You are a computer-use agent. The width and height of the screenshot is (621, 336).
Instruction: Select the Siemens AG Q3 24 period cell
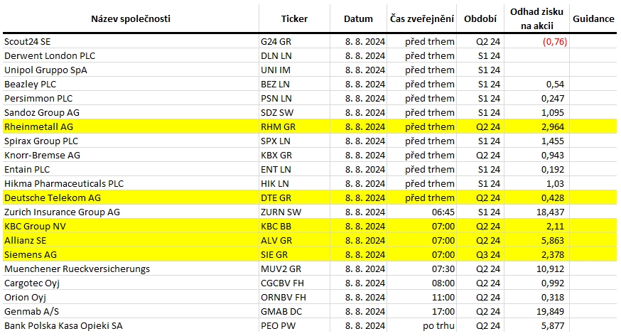coord(480,254)
